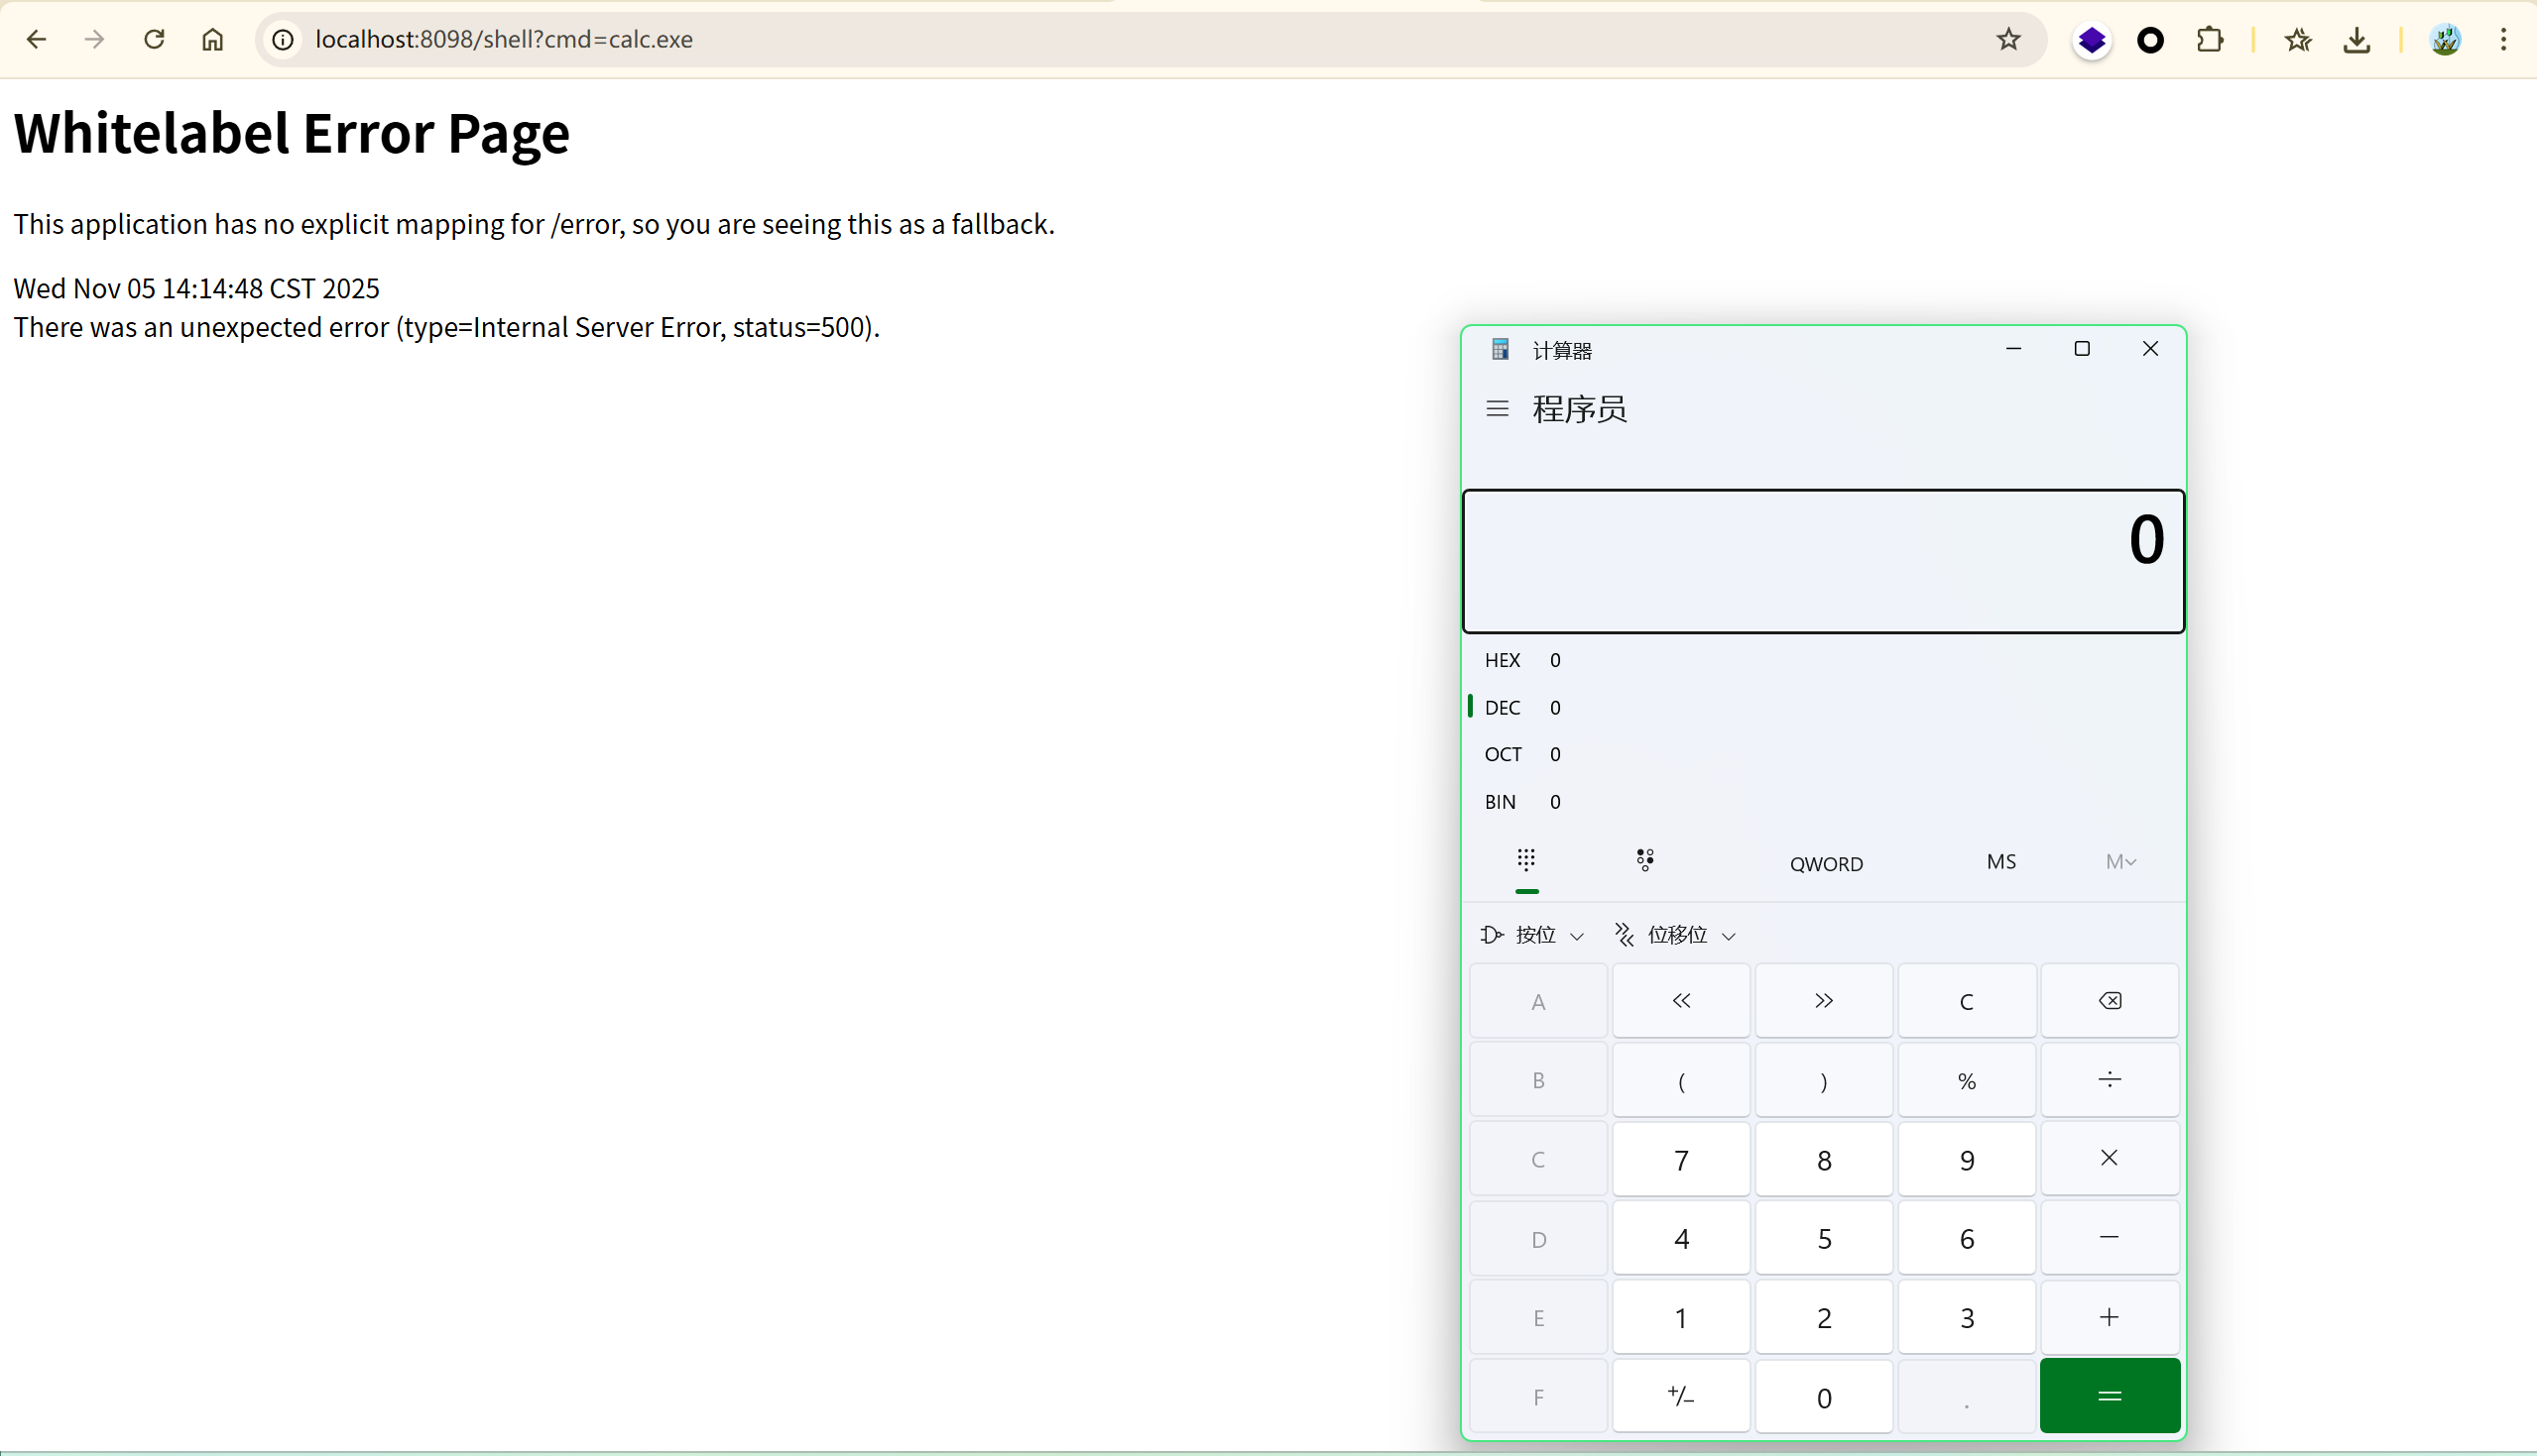Switch to the bit toggling keypad
This screenshot has height=1456, width=2537.
[x=1644, y=861]
